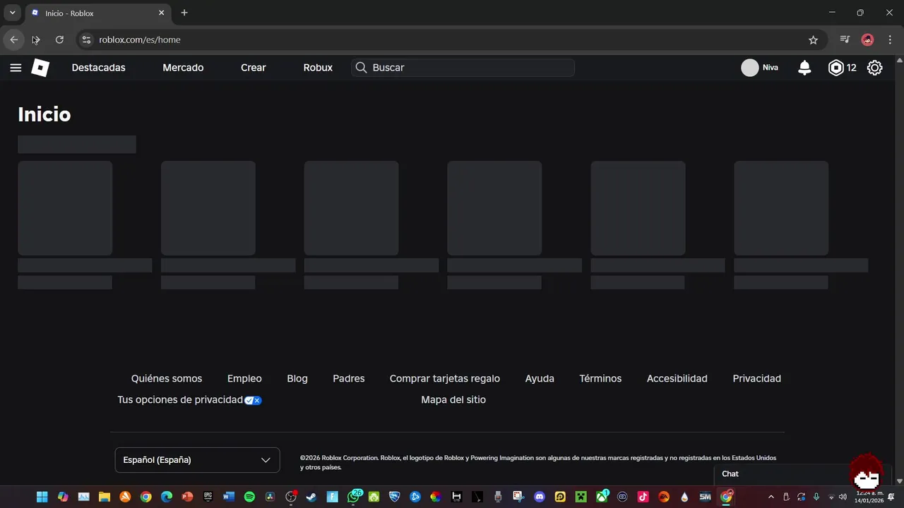Open the tab search dropdown arrow

13,13
